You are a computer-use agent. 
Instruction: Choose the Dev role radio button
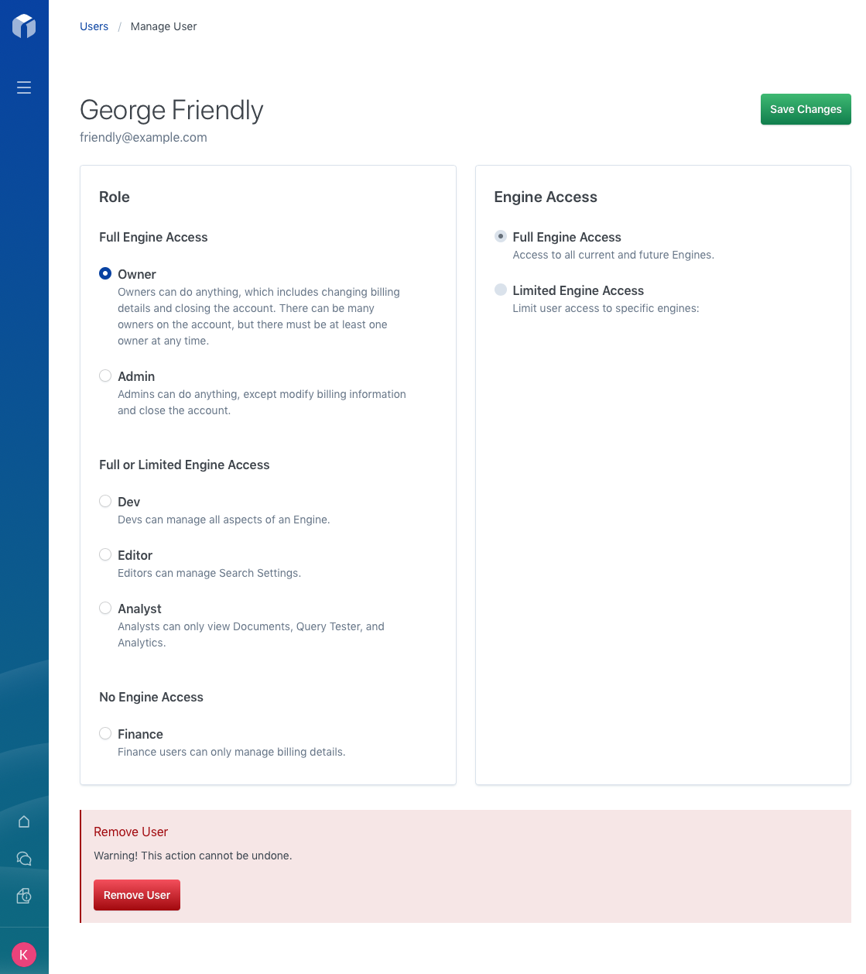pos(105,501)
